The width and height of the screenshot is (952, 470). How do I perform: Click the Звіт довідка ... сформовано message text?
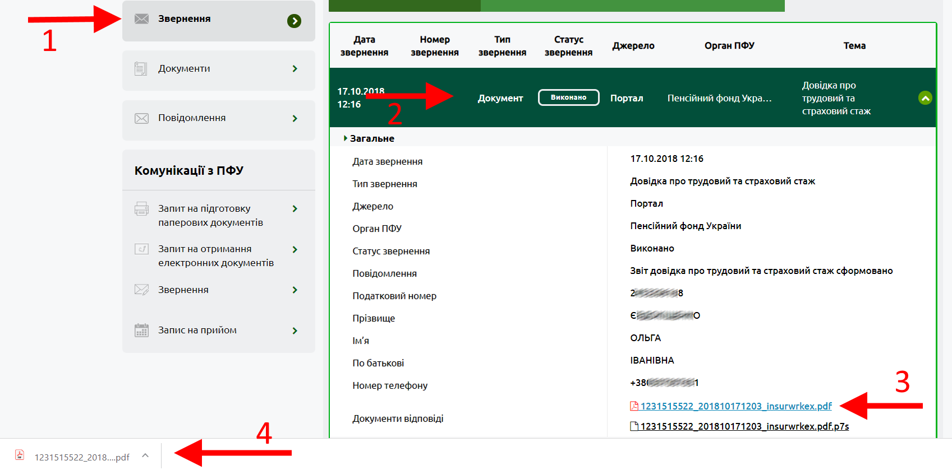point(761,271)
